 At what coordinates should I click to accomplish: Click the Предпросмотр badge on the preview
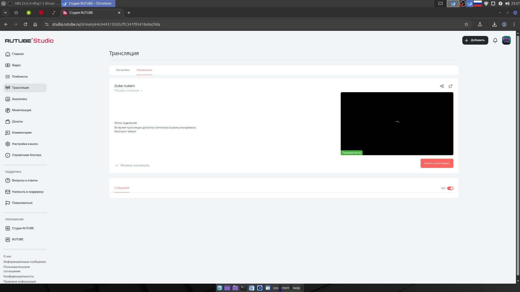click(x=352, y=153)
